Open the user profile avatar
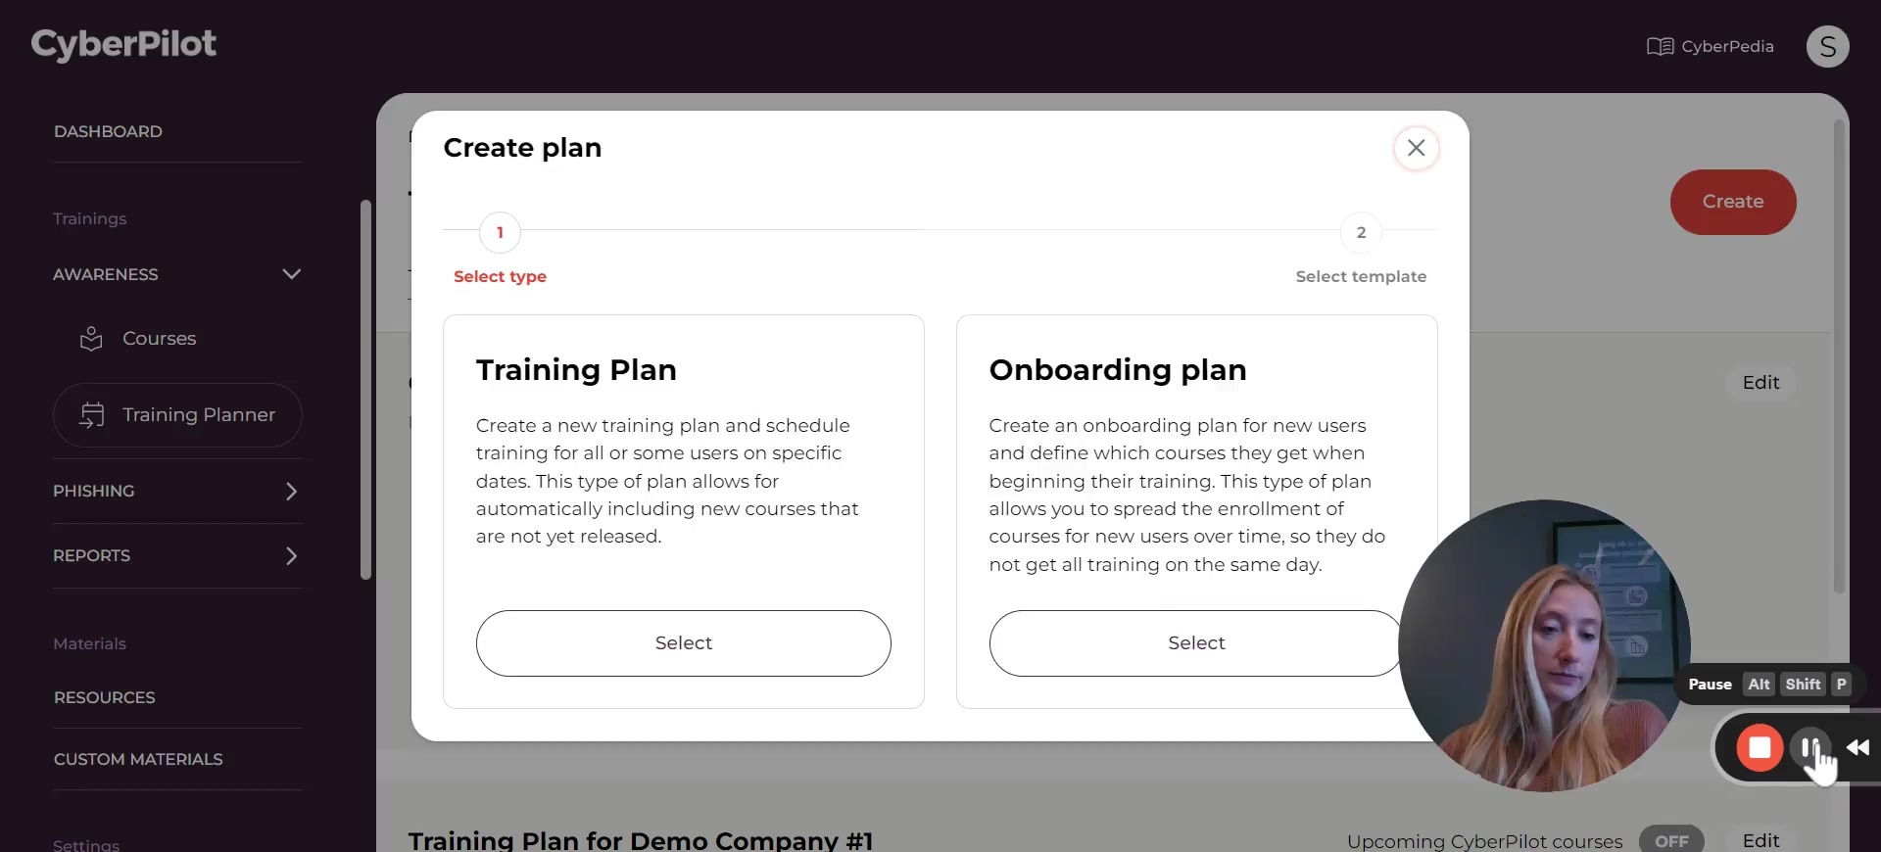 click(1827, 47)
